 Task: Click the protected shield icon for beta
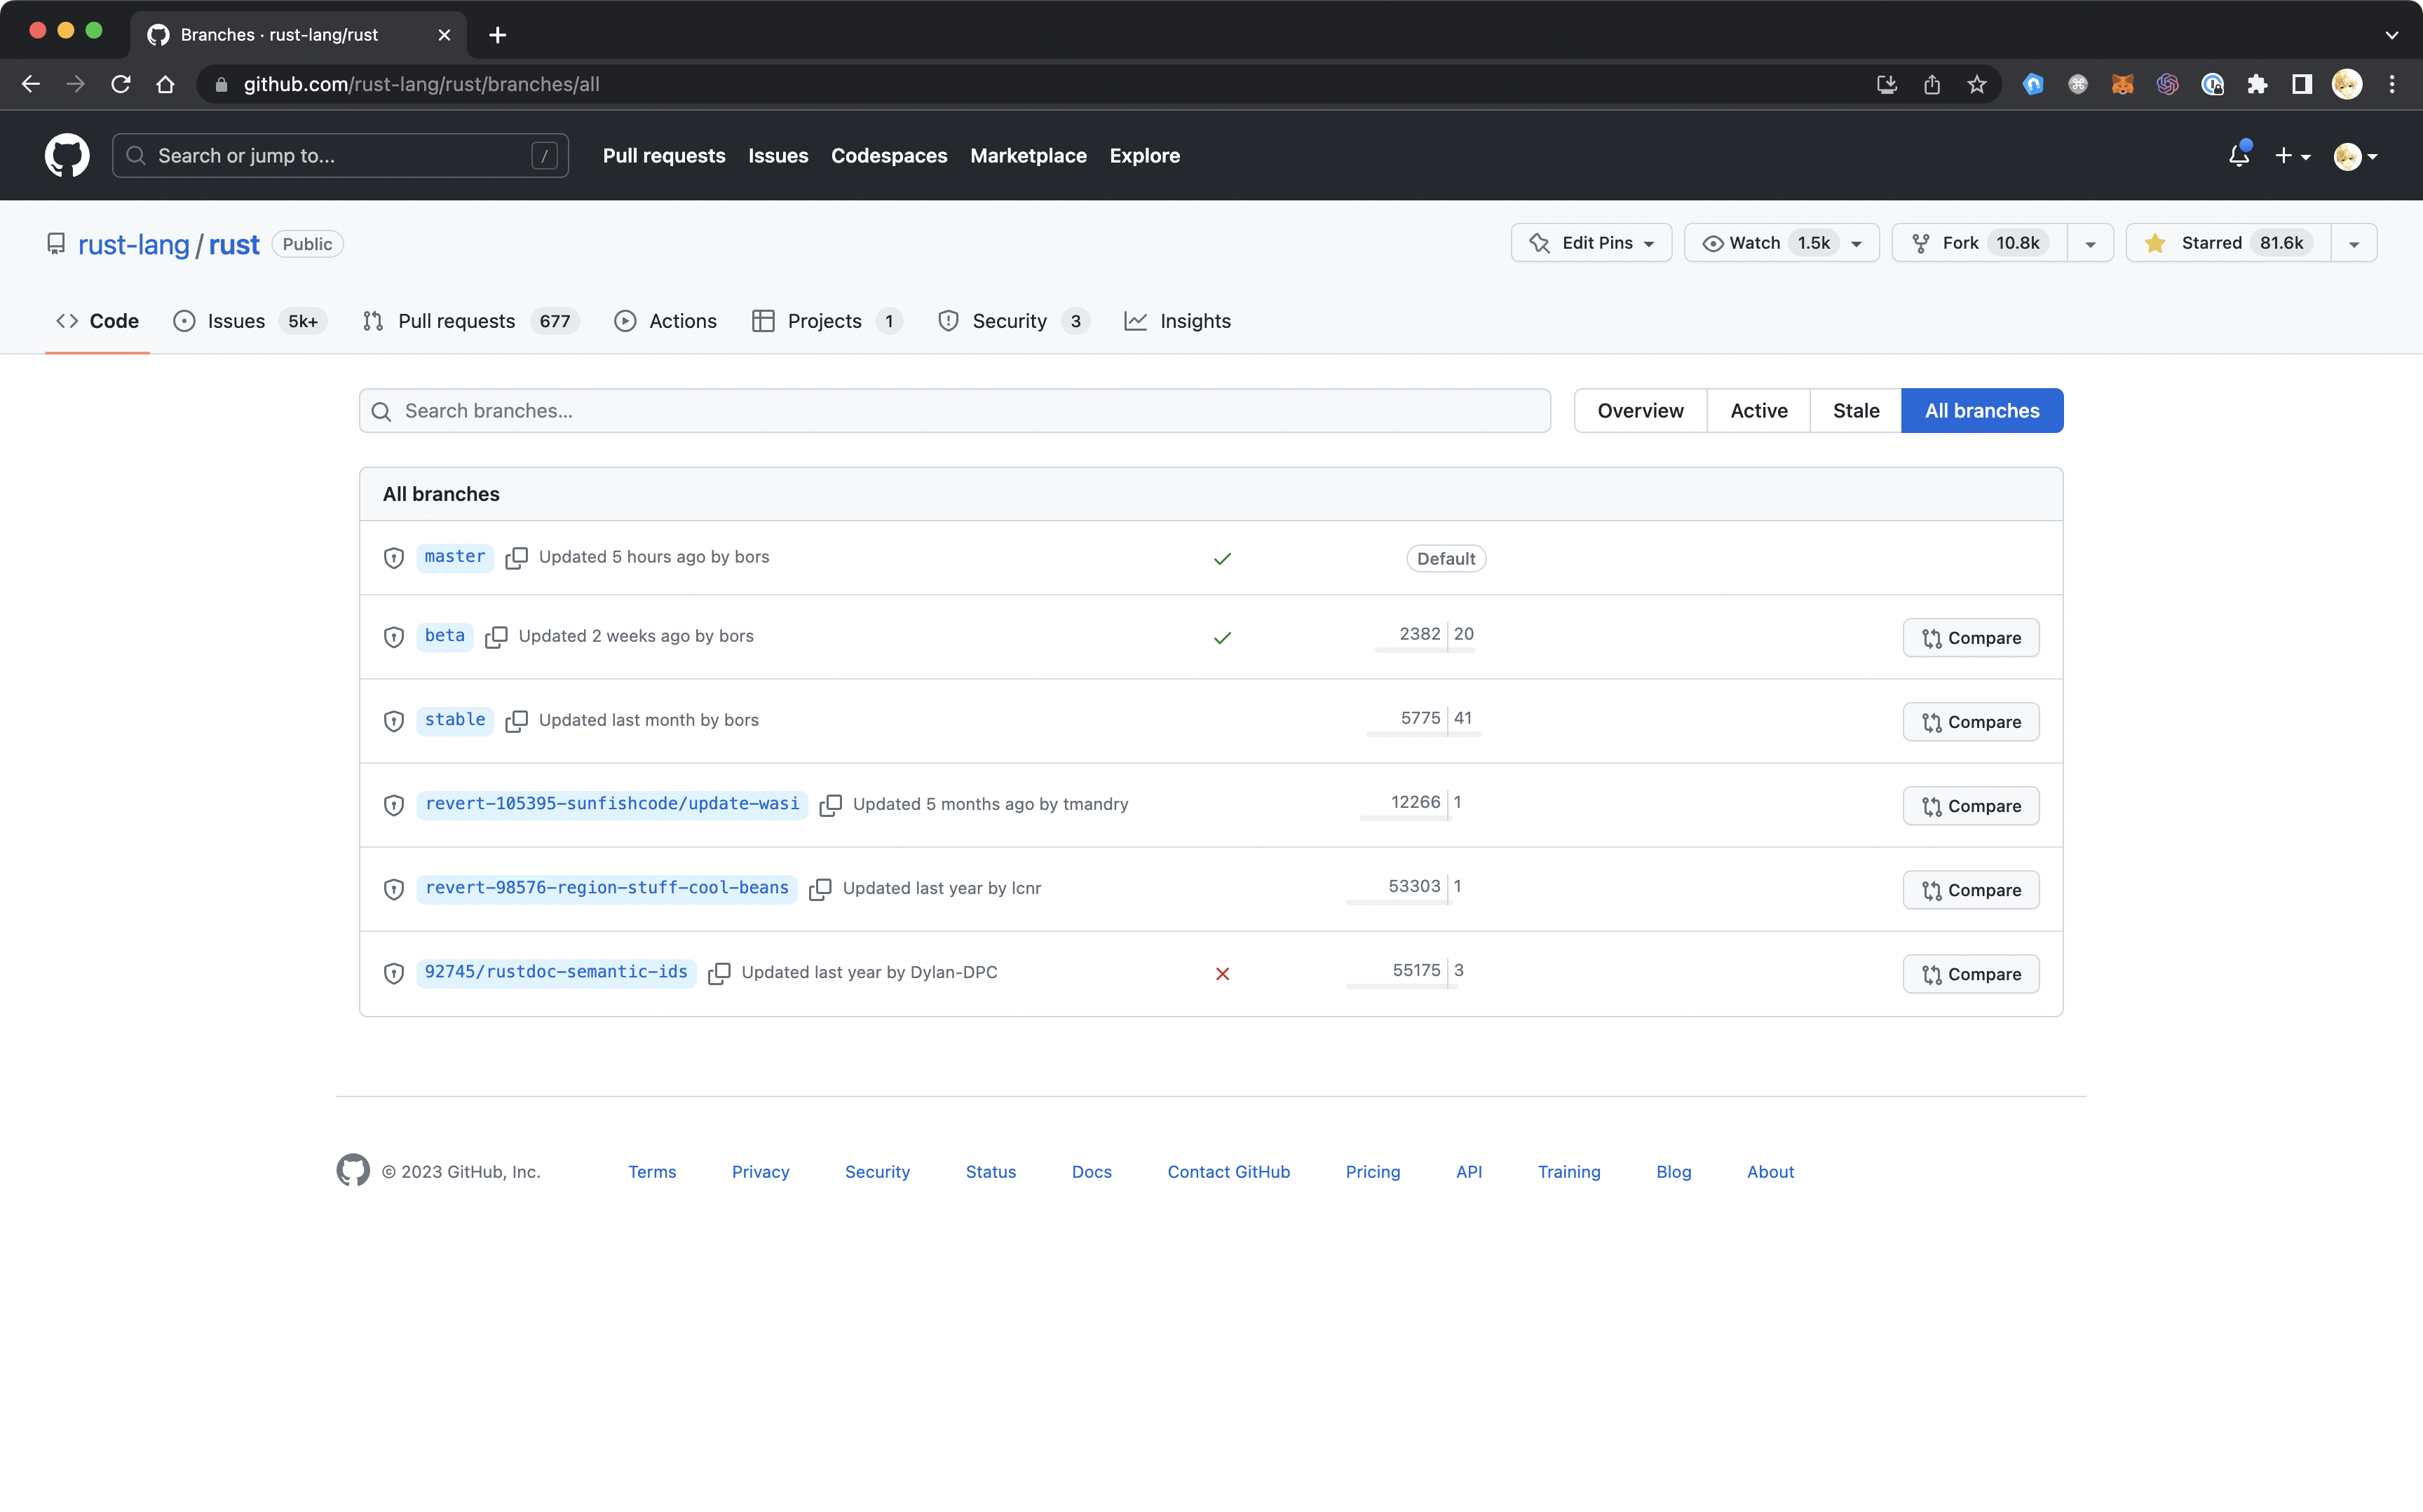(x=394, y=637)
